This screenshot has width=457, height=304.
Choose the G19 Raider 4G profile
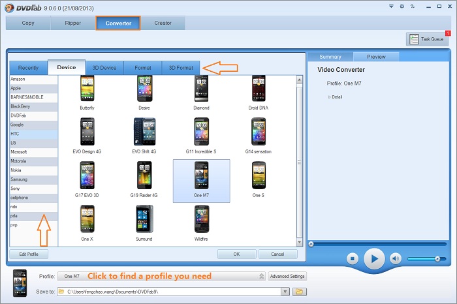tap(144, 179)
